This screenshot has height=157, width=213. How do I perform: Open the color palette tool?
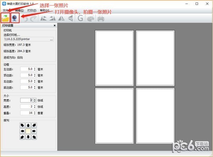[91, 18]
